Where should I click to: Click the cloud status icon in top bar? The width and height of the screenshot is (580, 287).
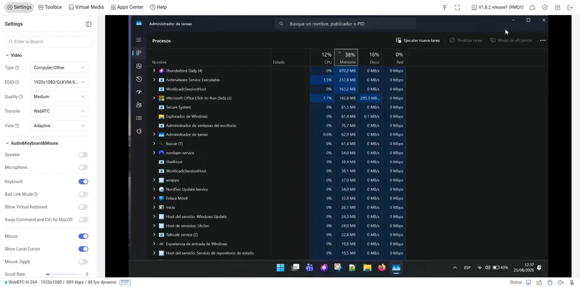[x=532, y=7]
